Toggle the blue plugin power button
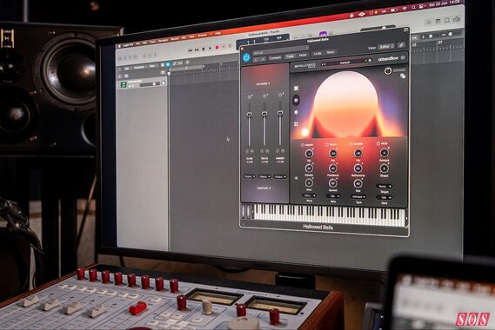This screenshot has width=495, height=330. pos(246,57)
